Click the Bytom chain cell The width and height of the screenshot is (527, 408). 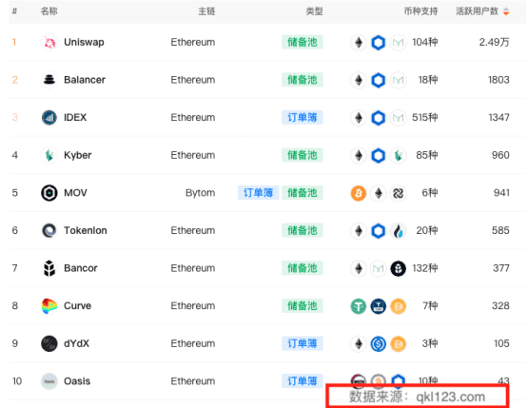pos(201,193)
